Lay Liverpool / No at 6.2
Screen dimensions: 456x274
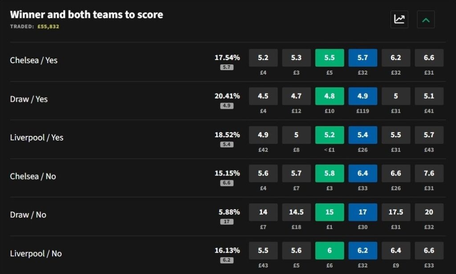point(362,250)
